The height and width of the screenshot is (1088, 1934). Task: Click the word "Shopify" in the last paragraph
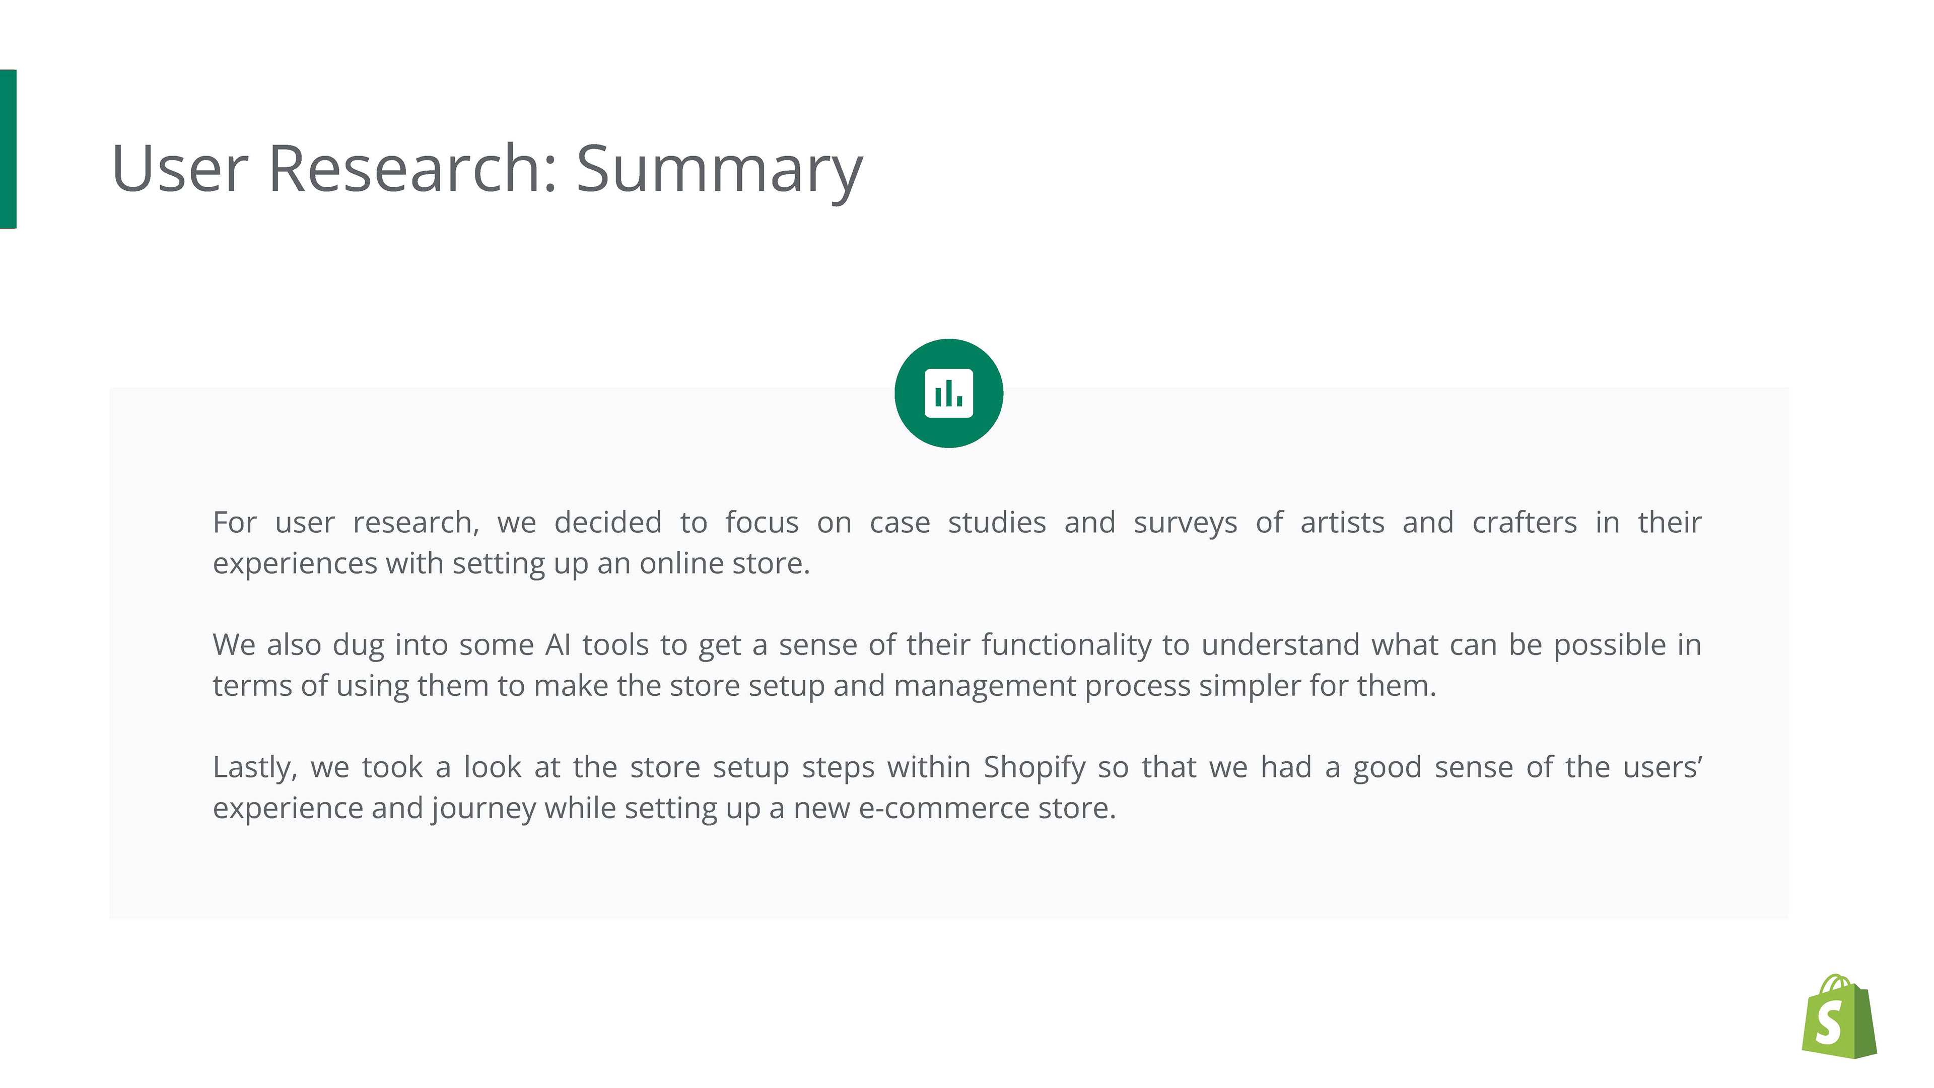1034,768
